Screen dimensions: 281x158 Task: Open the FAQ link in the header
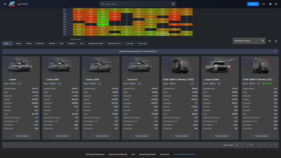click(263, 4)
